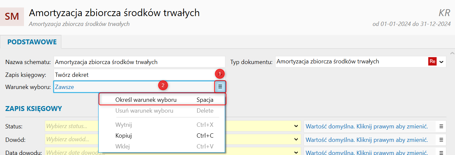Click 'Wartość domyślna' link in Data dowodu row
This screenshot has width=455, height=155.
coord(367,153)
